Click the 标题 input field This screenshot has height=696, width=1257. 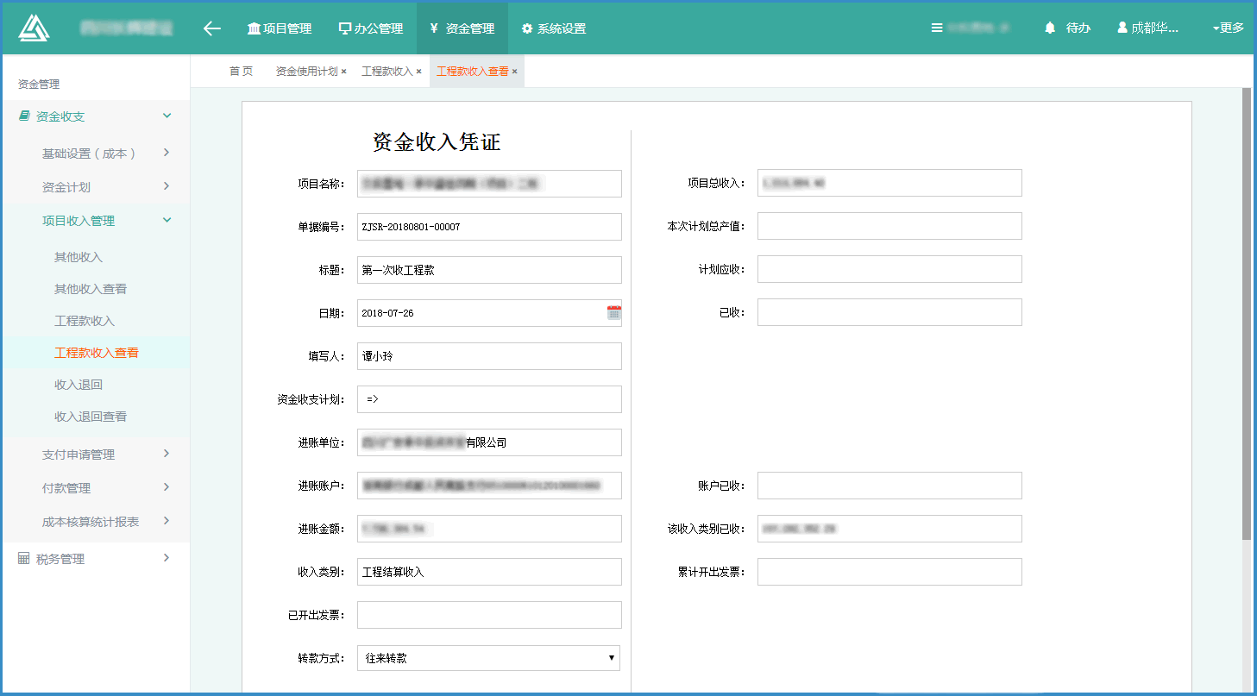coord(488,270)
